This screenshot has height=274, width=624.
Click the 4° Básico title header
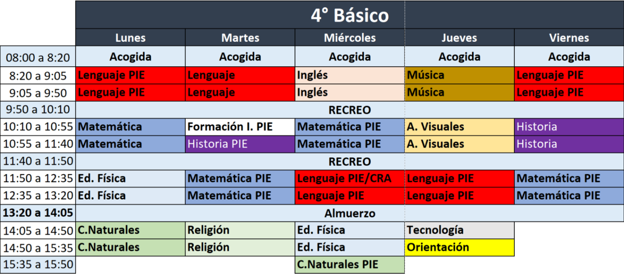(349, 16)
